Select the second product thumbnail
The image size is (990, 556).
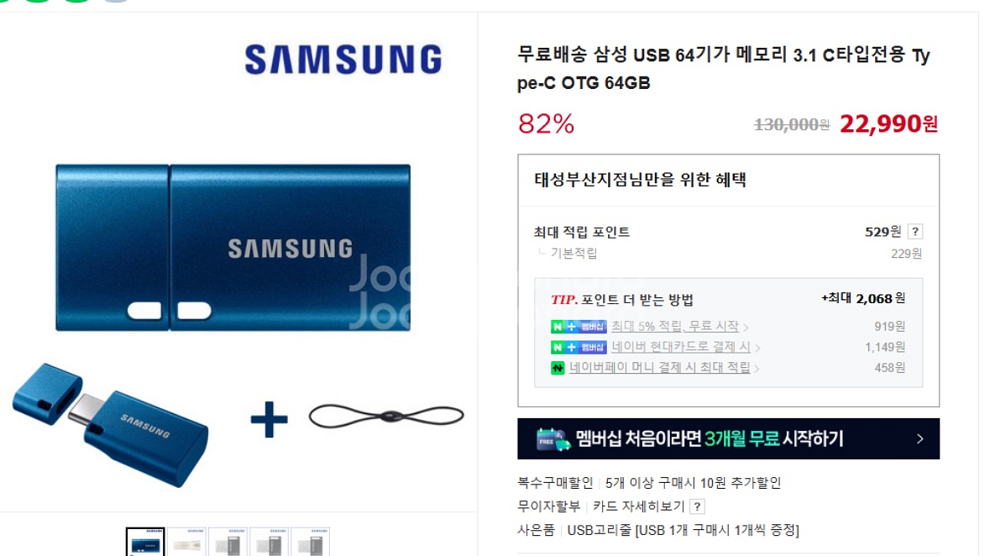[x=187, y=542]
